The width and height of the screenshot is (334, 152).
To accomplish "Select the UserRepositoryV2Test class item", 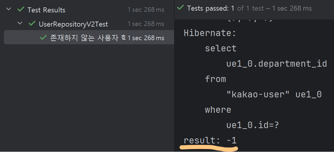I will point(73,24).
